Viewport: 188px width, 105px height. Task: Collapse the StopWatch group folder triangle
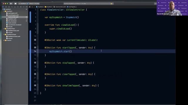click(x=4, y=11)
